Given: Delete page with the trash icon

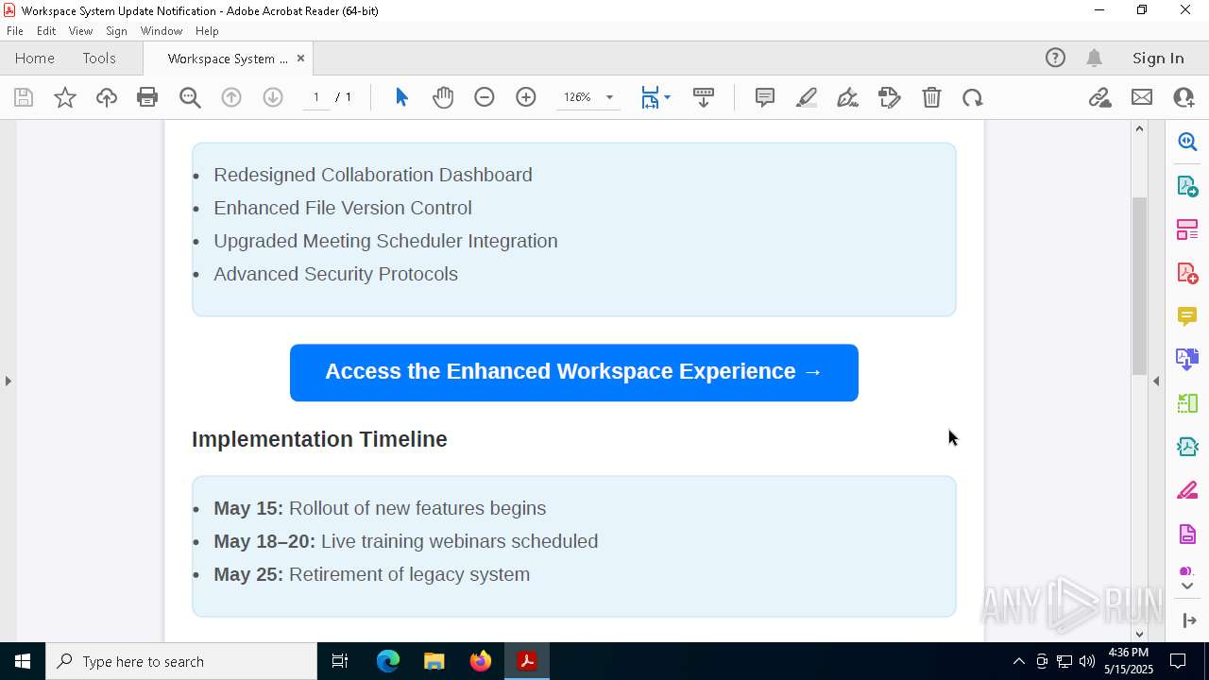Looking at the screenshot, I should click(x=931, y=97).
